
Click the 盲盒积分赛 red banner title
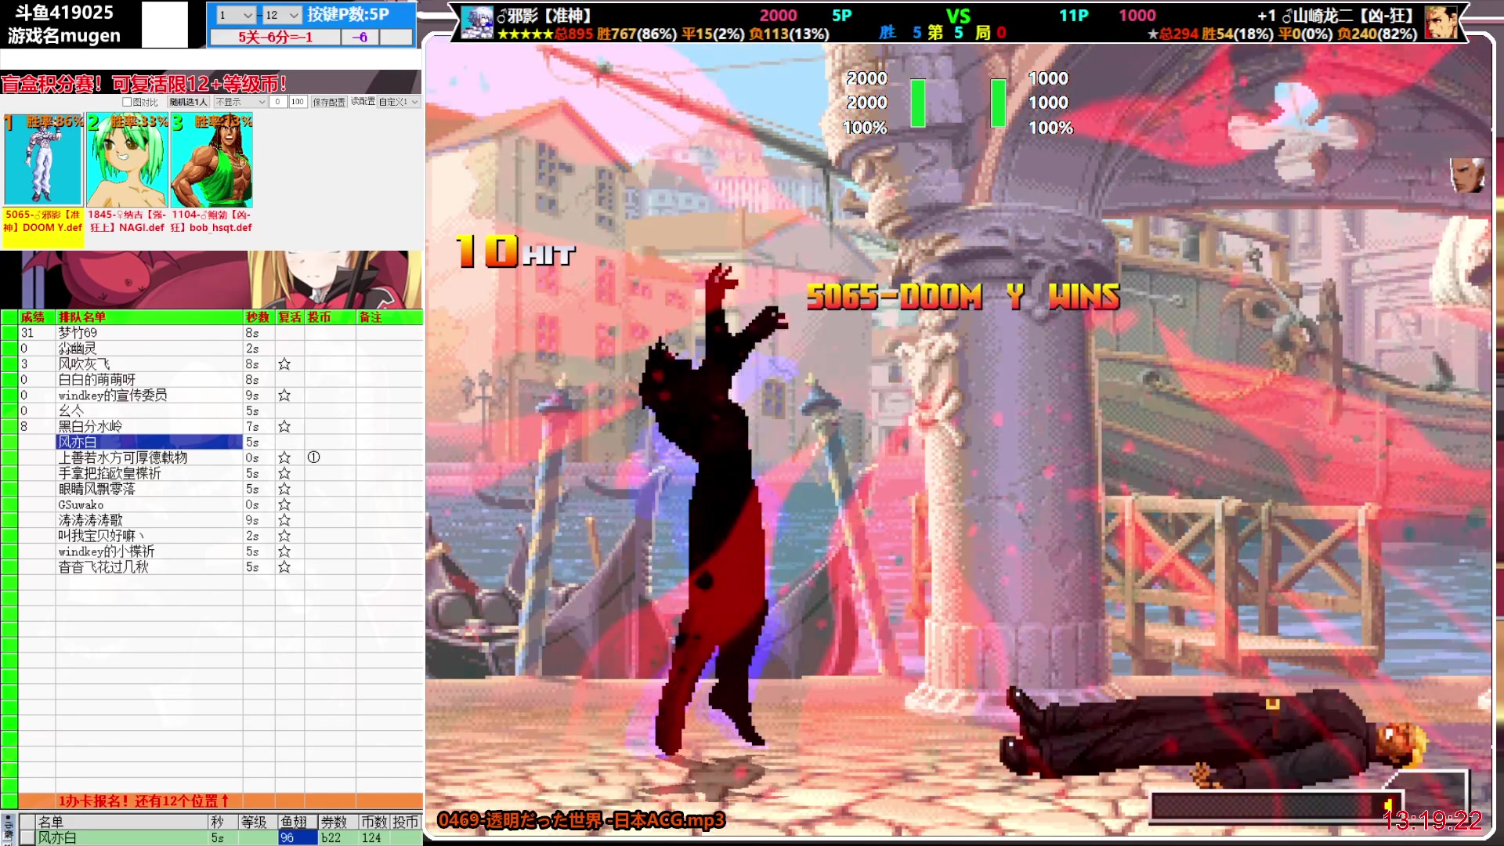pyautogui.click(x=144, y=84)
